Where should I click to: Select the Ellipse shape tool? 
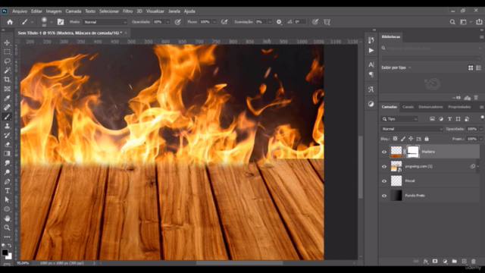tap(7, 209)
